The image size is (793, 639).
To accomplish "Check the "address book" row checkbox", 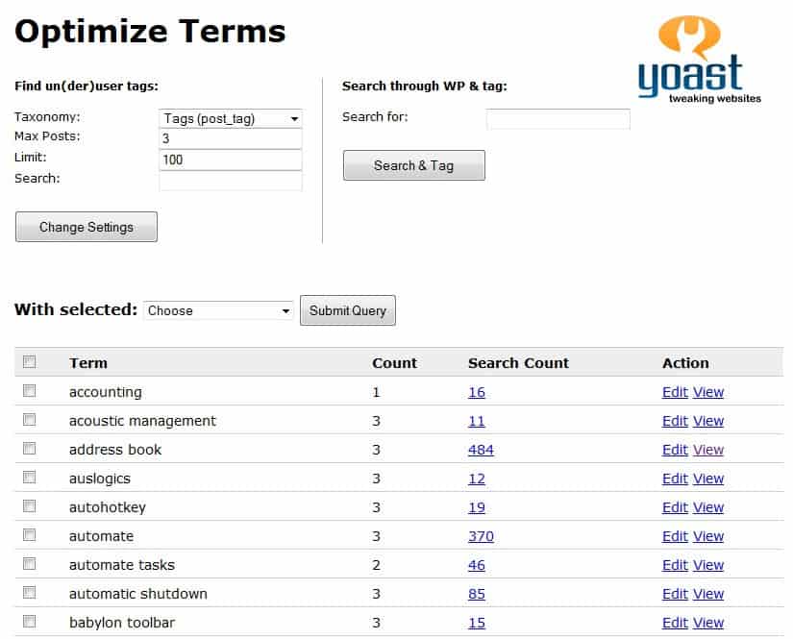I will pos(29,449).
